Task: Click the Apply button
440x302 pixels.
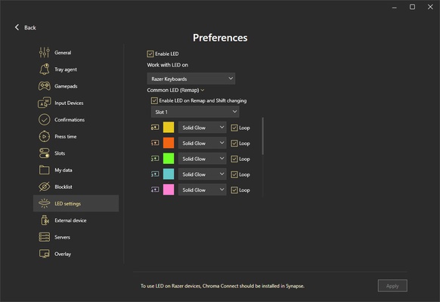Action: point(392,285)
